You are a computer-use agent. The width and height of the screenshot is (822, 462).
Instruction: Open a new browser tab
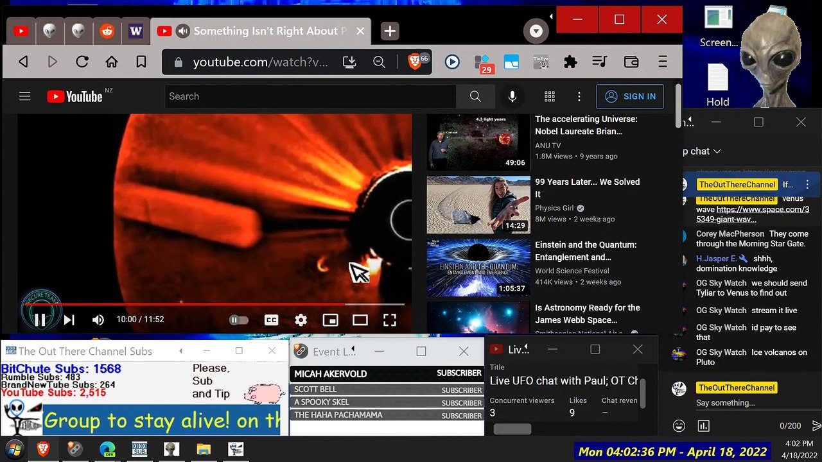point(390,31)
